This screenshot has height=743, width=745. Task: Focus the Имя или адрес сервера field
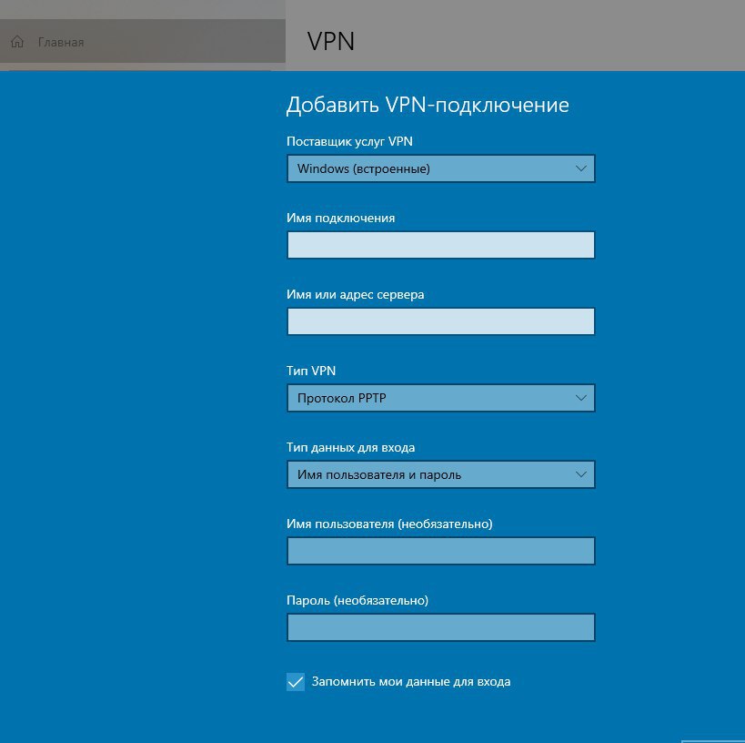point(441,321)
